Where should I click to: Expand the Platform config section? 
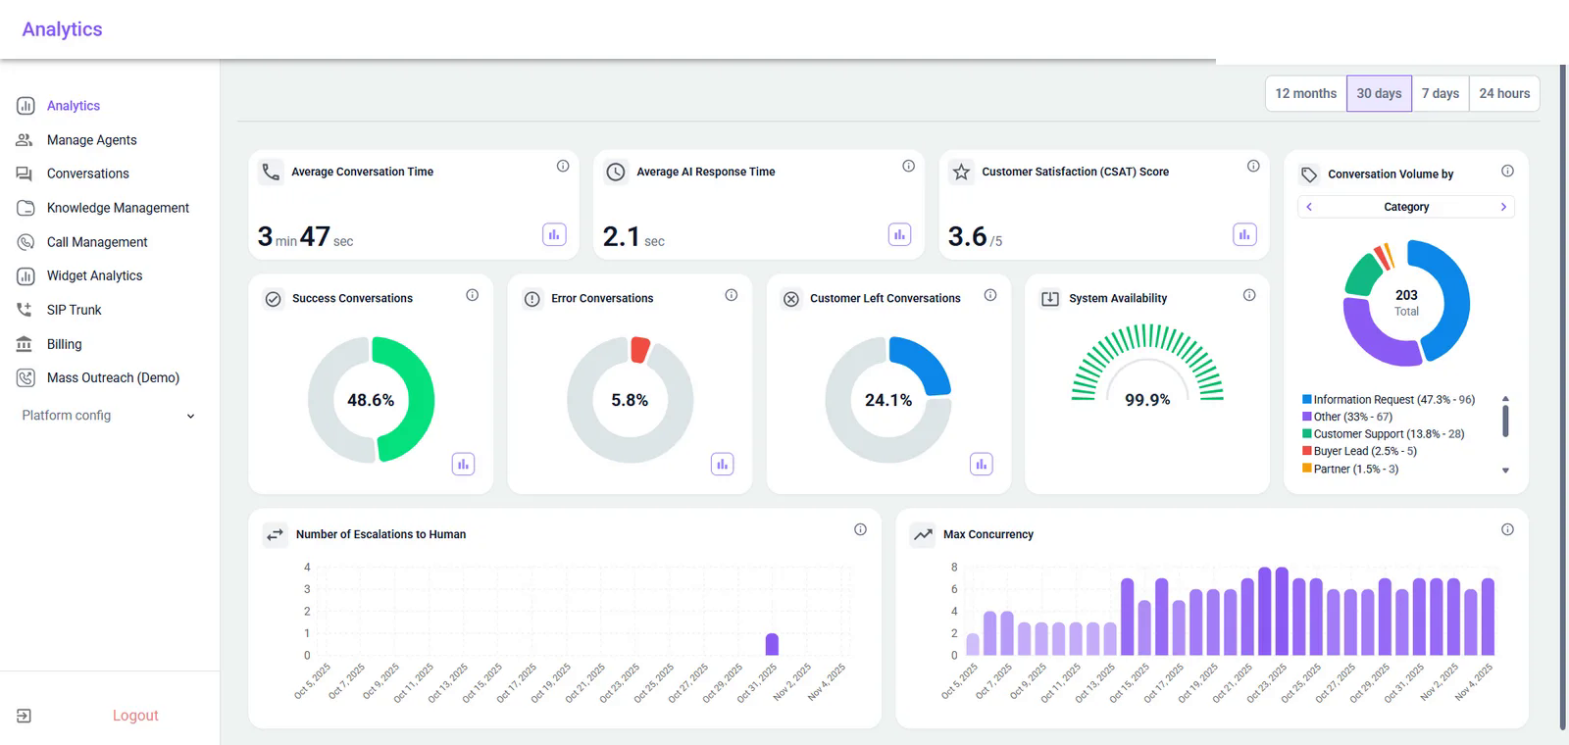click(x=109, y=416)
